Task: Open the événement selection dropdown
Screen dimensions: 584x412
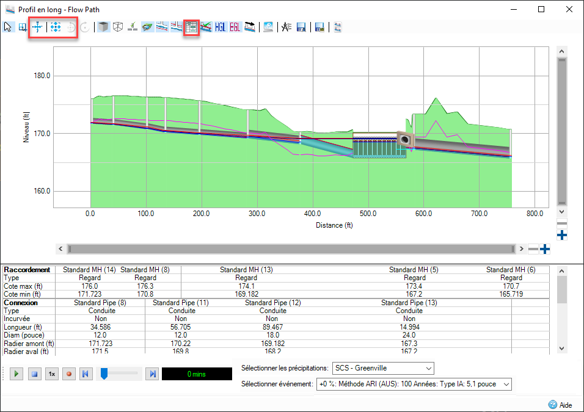Action: click(414, 384)
